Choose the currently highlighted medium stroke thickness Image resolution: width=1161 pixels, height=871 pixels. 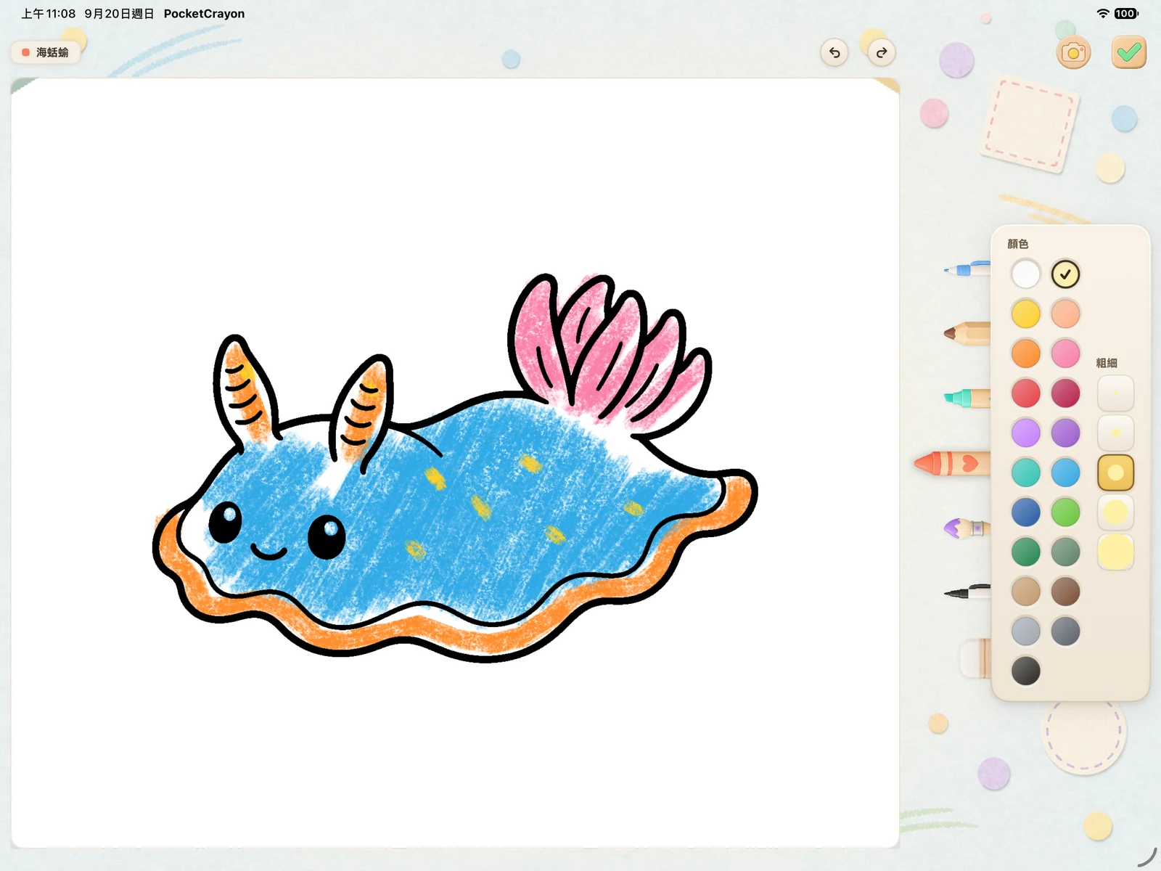1115,473
